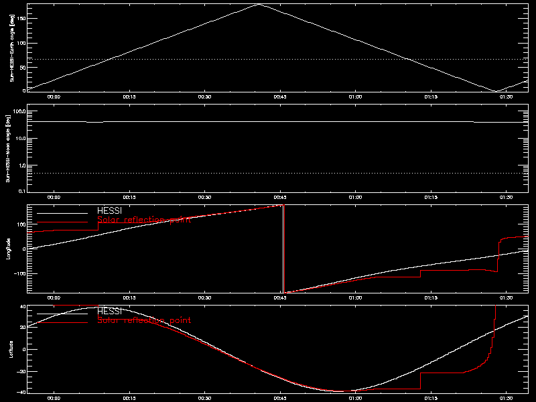
Task: Click 00:00 time label under Sun-HESSI-Noon plot
Action: [54, 197]
